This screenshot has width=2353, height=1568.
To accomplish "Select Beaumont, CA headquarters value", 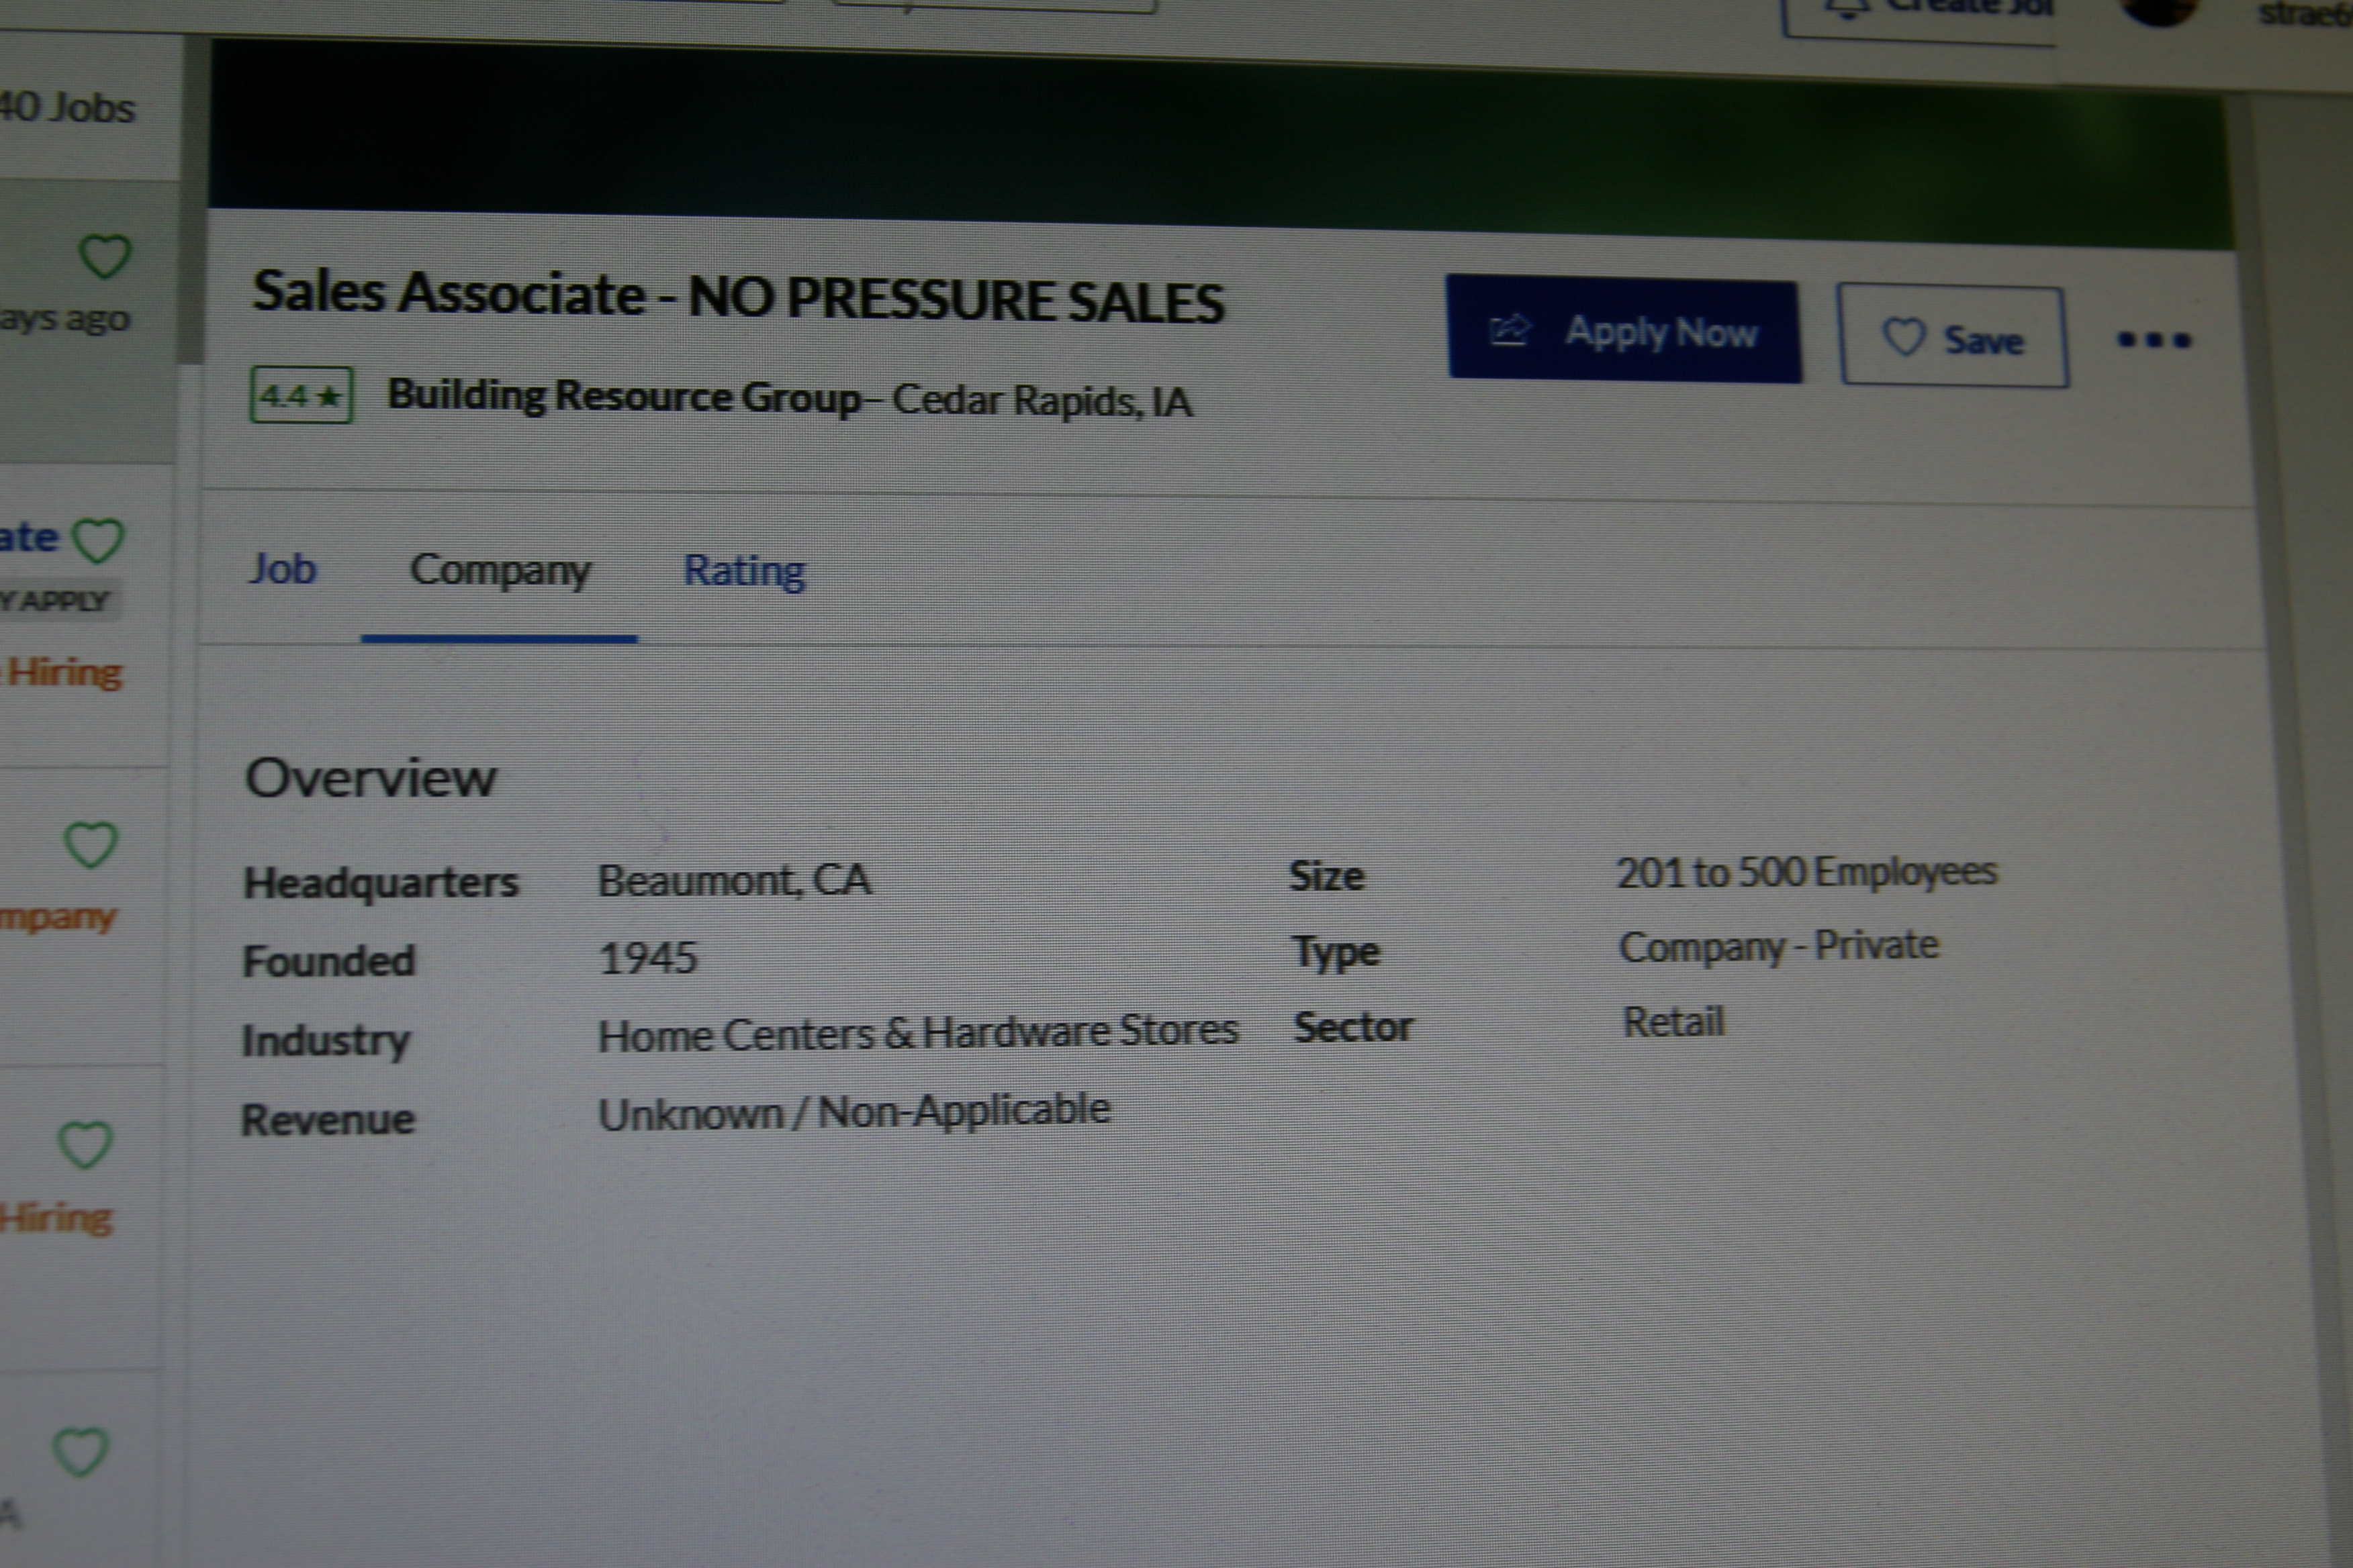I will (x=735, y=881).
